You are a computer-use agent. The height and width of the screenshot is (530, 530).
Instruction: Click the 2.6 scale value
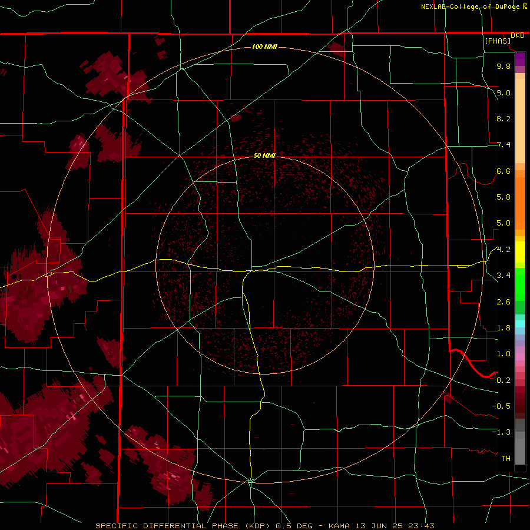[x=503, y=302]
